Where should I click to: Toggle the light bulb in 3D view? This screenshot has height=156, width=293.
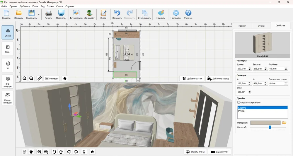84,152
